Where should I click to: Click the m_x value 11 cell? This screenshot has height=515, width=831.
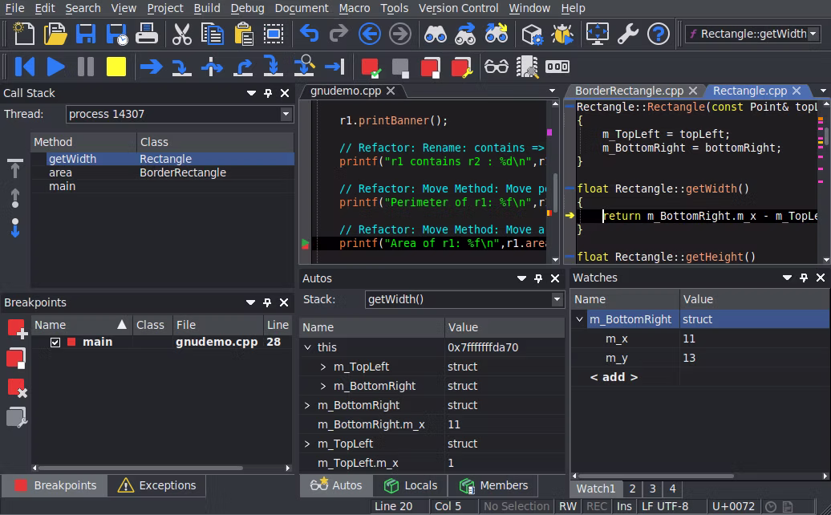point(754,339)
